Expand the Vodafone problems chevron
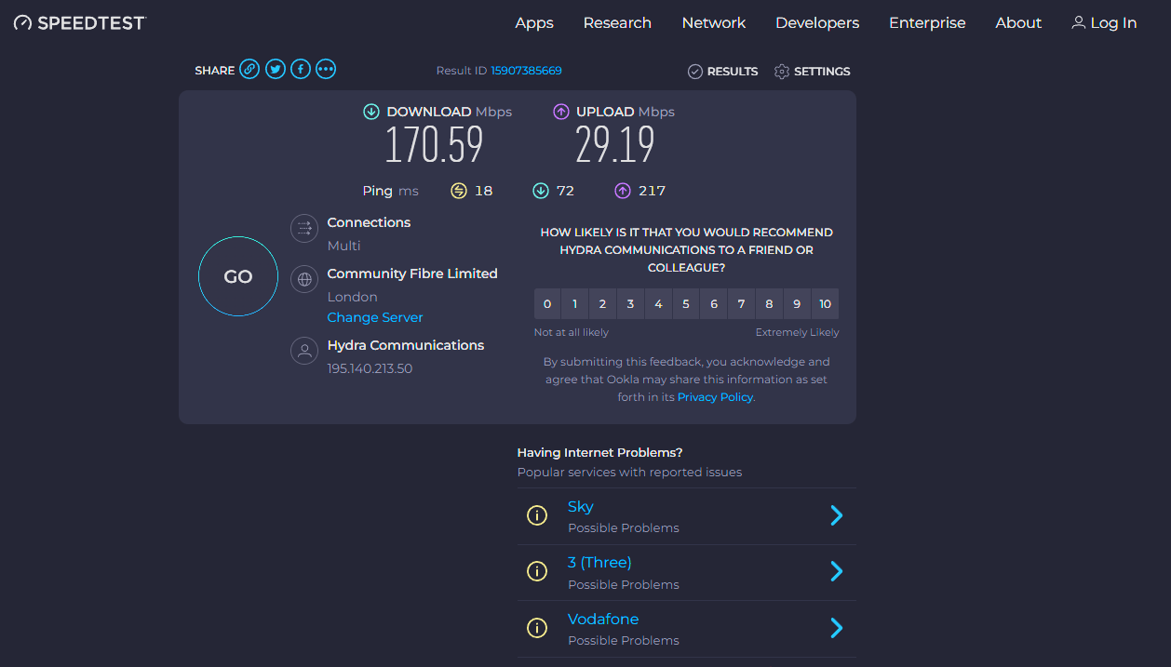 (836, 628)
